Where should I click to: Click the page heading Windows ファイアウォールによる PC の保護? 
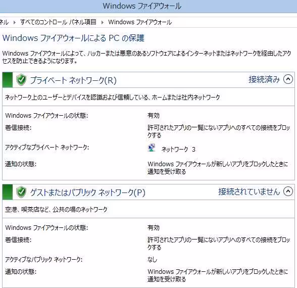(x=73, y=38)
